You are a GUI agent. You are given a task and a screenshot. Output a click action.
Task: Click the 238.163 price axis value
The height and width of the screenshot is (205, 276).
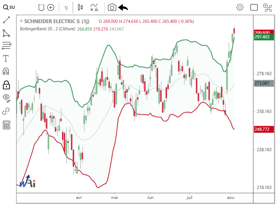click(x=264, y=150)
